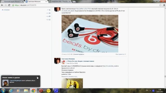Click Сергей Адамцов's avatar in the notification
Screen dimensions: 166x93
tap(5, 83)
